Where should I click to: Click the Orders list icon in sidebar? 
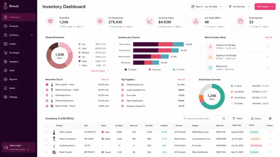click(5, 44)
